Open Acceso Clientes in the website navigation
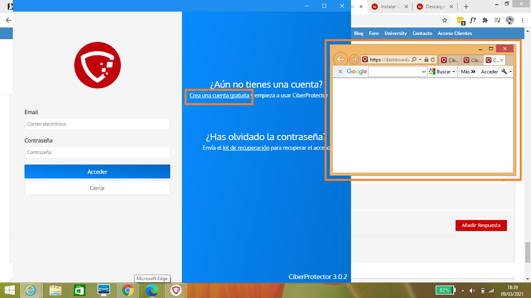 455,33
